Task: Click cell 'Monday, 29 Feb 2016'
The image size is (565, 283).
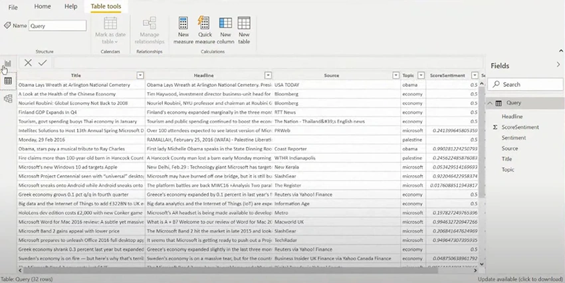Action: (81, 140)
